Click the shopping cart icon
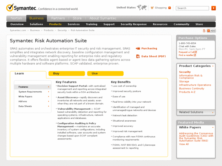This screenshot has width=222, height=166. (152, 8)
